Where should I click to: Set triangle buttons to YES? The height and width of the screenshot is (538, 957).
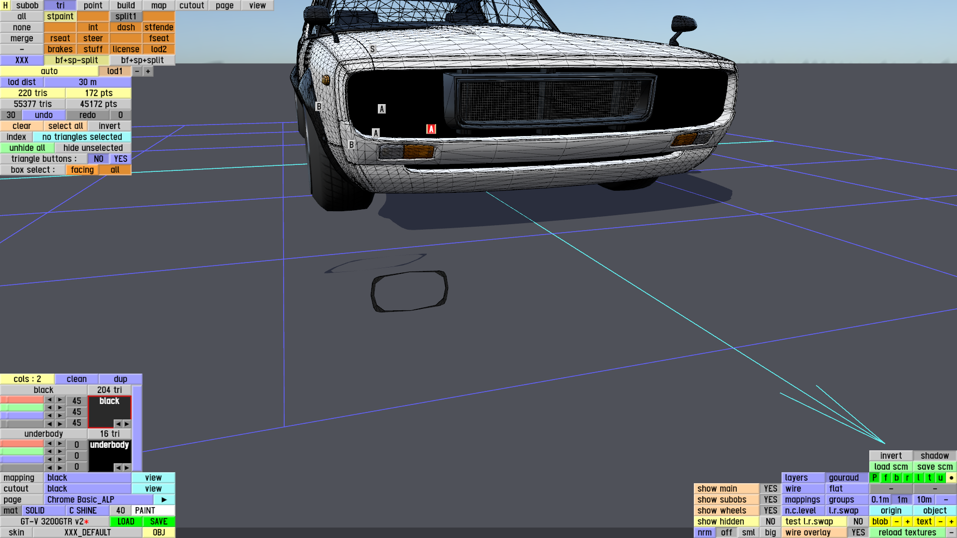[120, 159]
